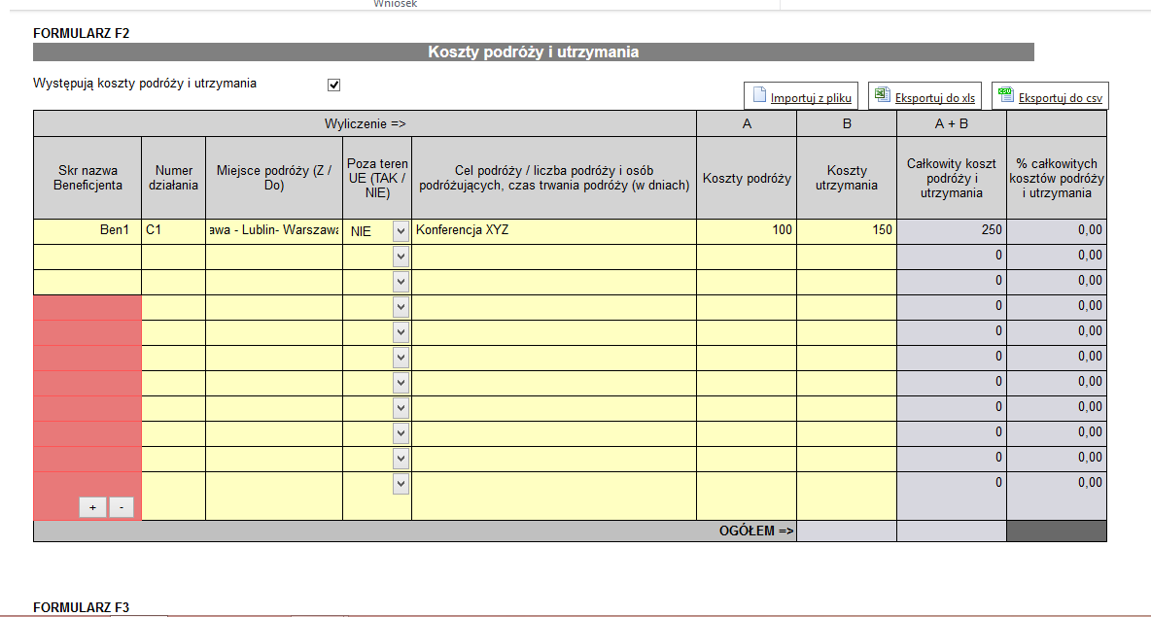Open the Poza teren UE dropdown showing NIE
The image size is (1151, 617).
tap(401, 231)
